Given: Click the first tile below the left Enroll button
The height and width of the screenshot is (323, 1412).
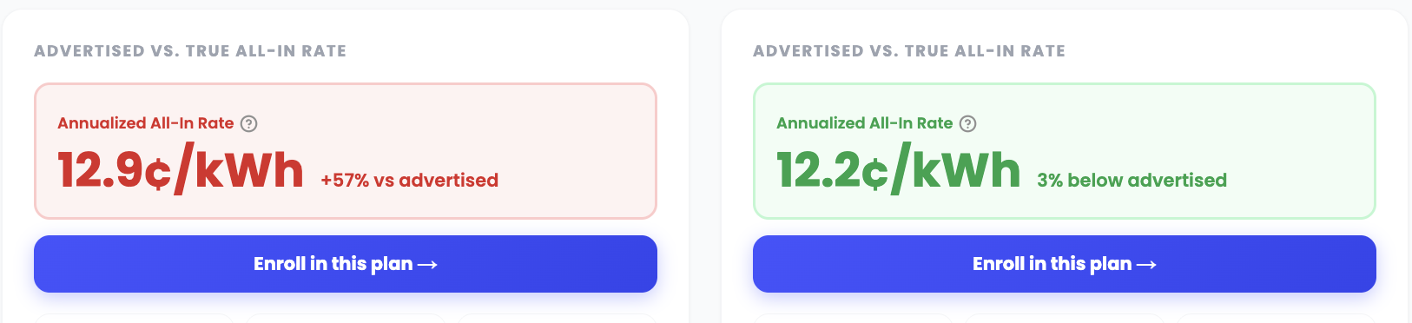Looking at the screenshot, I should point(134,319).
